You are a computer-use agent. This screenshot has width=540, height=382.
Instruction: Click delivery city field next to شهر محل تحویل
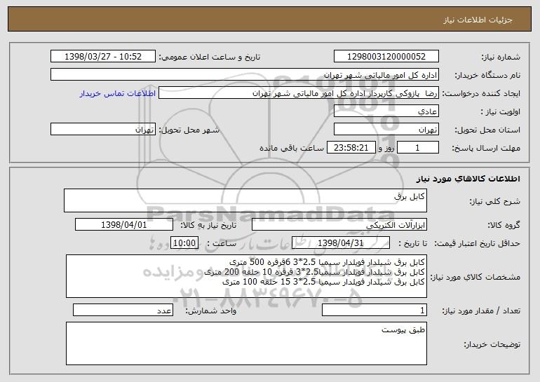tap(103, 130)
